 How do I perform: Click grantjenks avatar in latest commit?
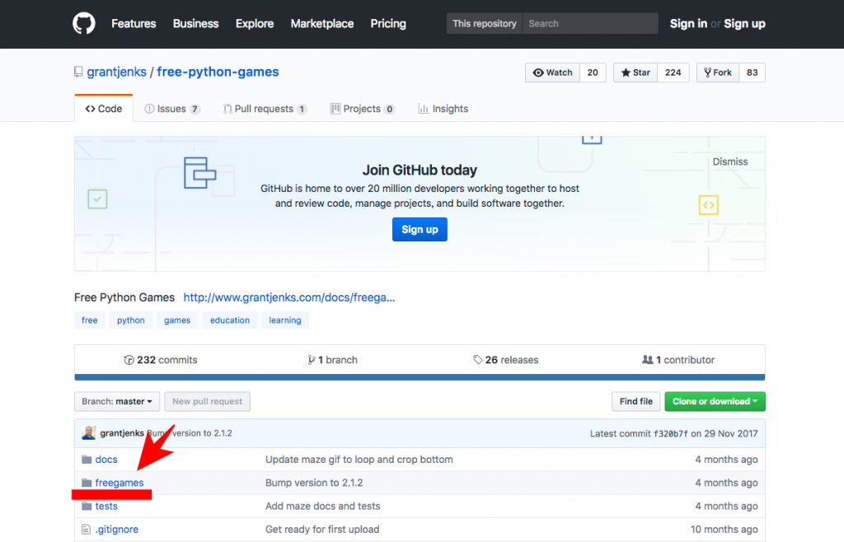89,433
